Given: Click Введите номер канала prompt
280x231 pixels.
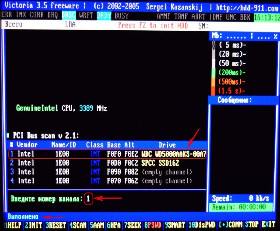Looking at the screenshot, I should coord(47,199).
